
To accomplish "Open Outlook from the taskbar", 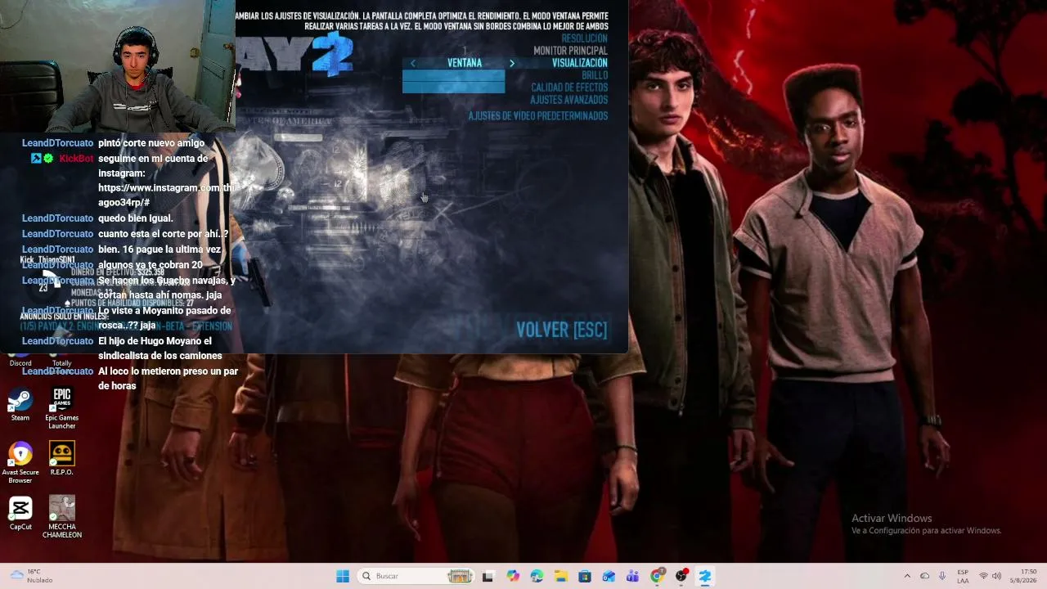I will click(x=609, y=576).
